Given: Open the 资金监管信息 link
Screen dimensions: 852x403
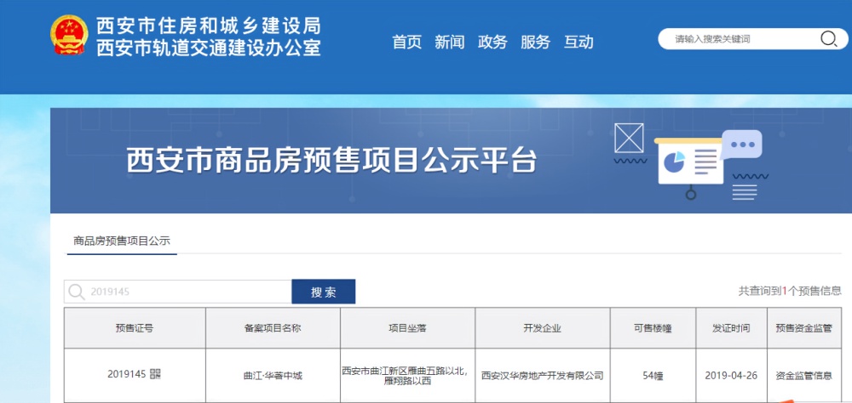Looking at the screenshot, I should (x=803, y=375).
